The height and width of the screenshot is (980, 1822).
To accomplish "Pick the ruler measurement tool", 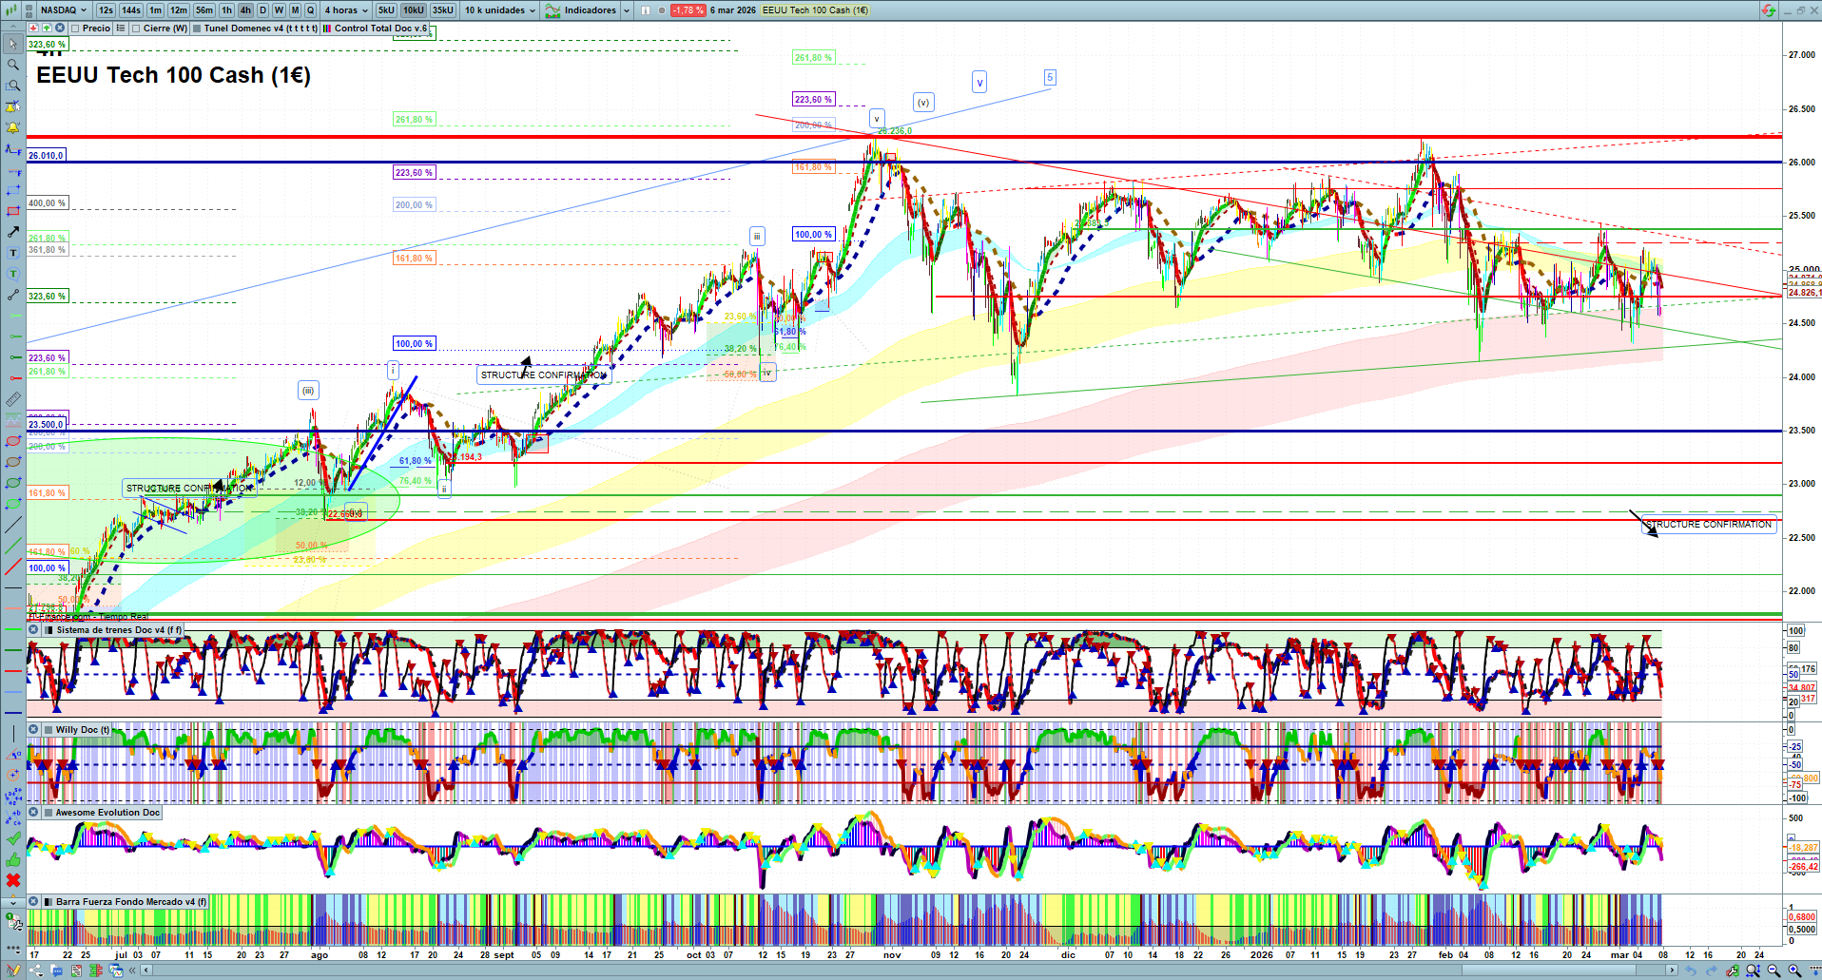I will coord(13,399).
